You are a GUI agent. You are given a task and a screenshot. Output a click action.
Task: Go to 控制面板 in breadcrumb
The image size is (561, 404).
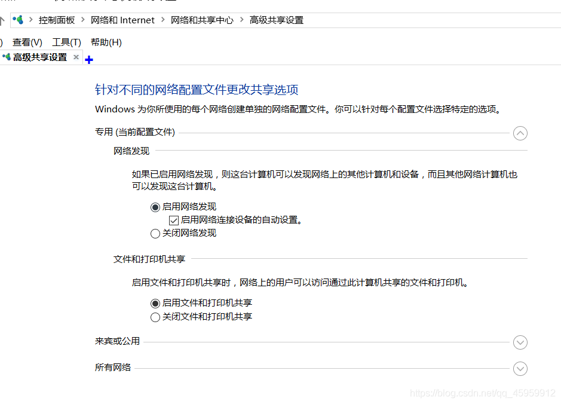click(57, 20)
